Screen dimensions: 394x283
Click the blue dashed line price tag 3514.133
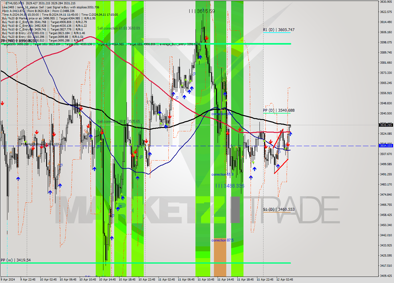pos(386,146)
